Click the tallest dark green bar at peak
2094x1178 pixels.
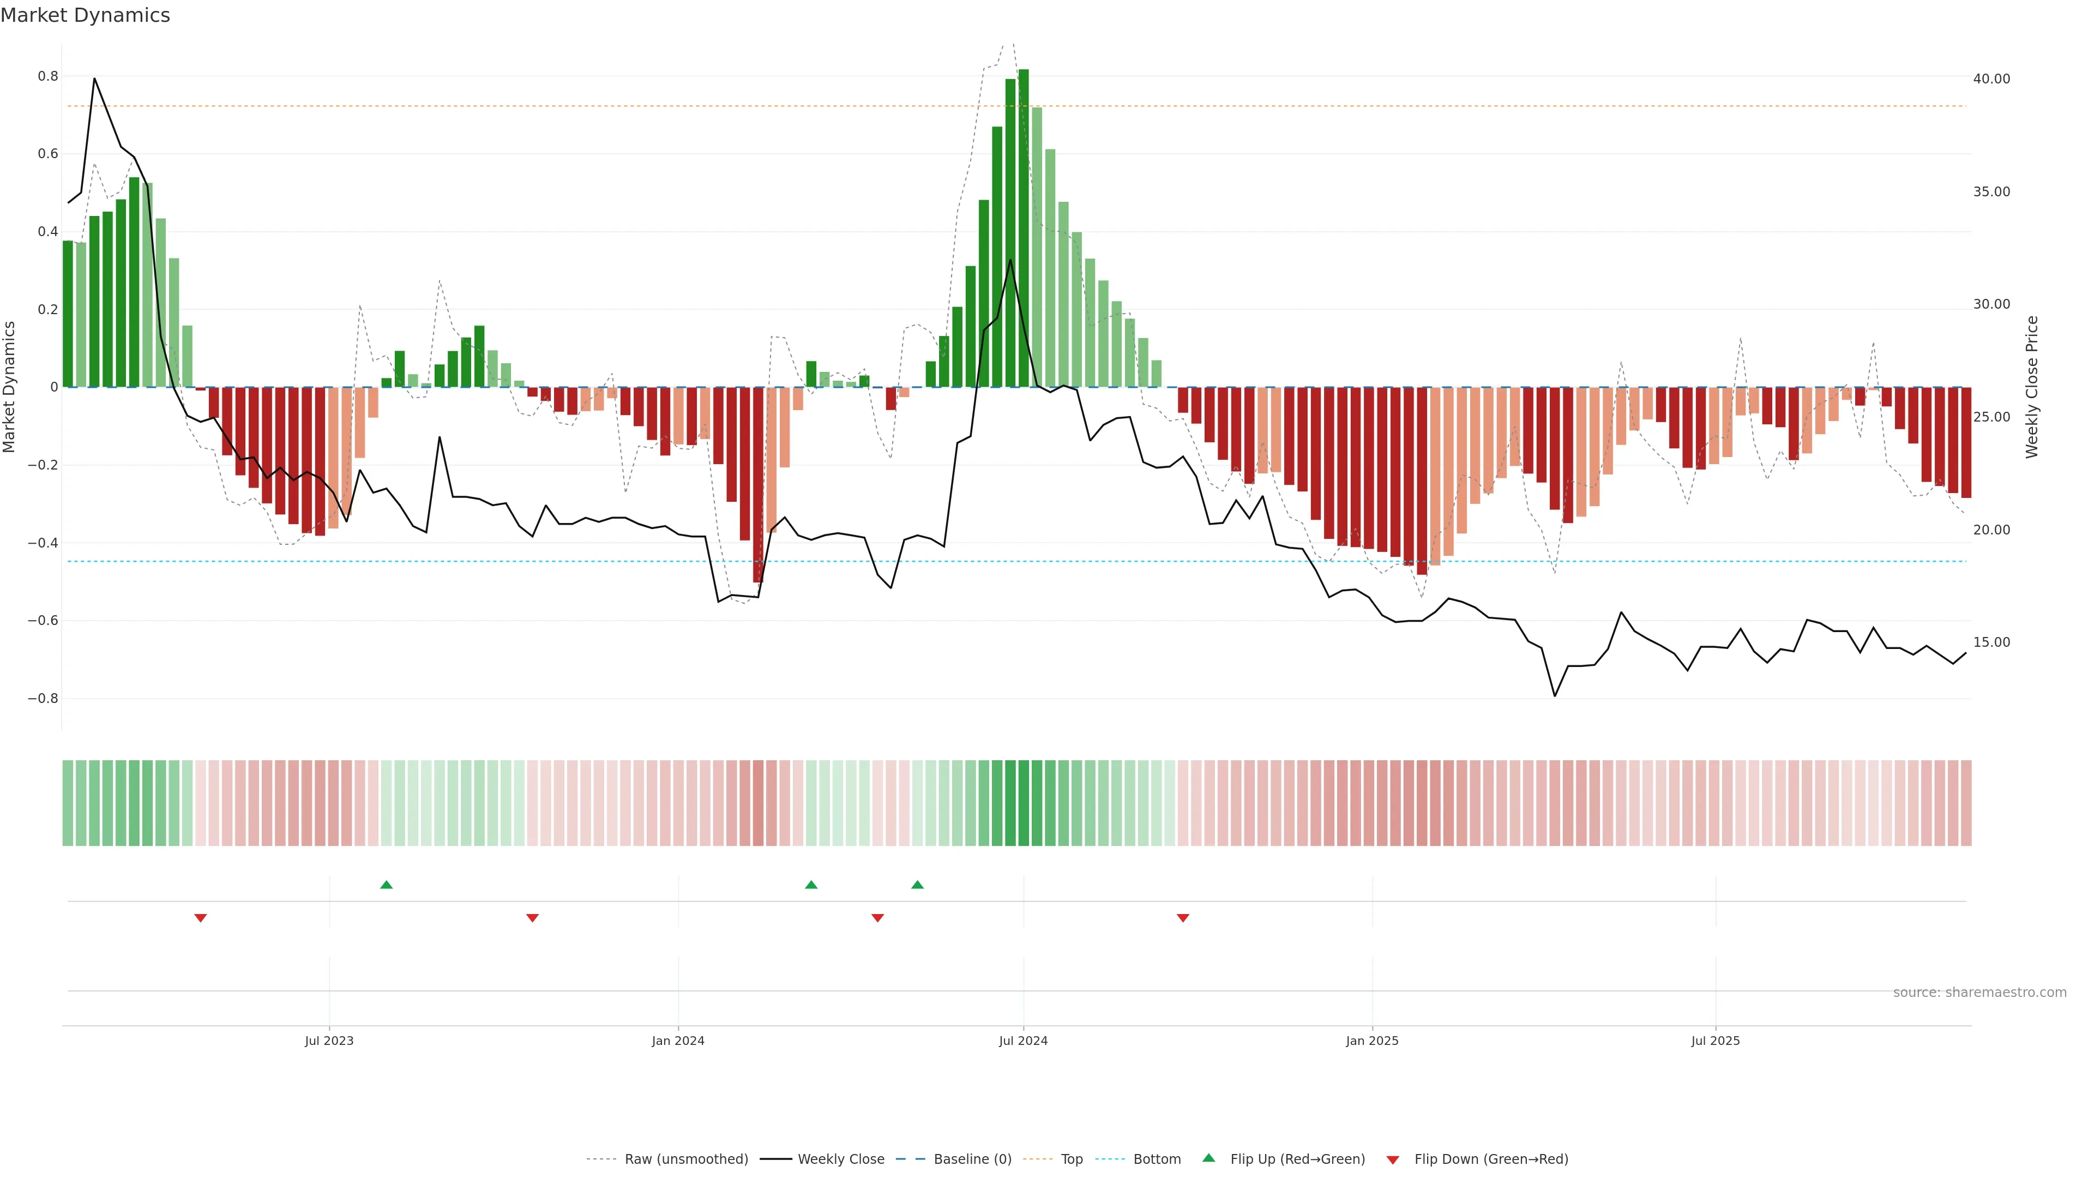pyautogui.click(x=1024, y=227)
